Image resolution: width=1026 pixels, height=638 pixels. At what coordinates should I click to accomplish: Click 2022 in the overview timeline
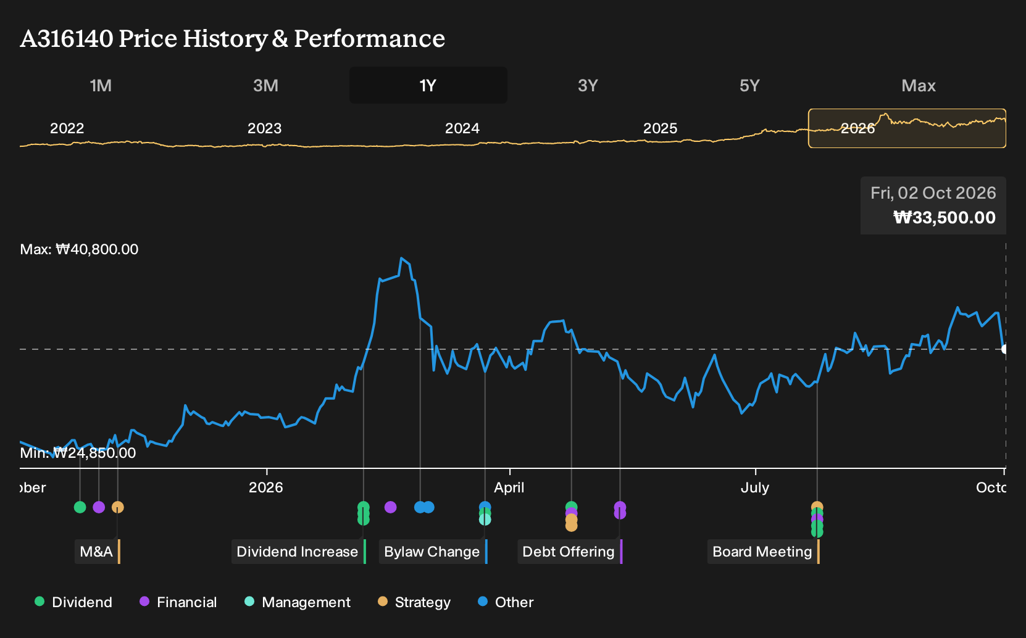click(x=67, y=128)
